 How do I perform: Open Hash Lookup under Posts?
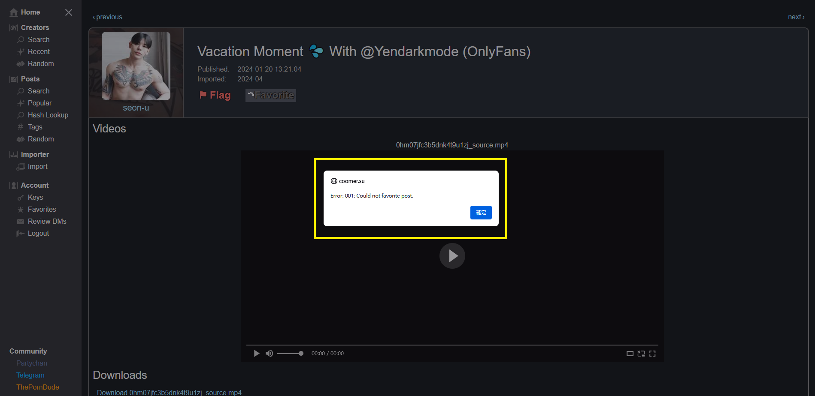click(x=48, y=115)
